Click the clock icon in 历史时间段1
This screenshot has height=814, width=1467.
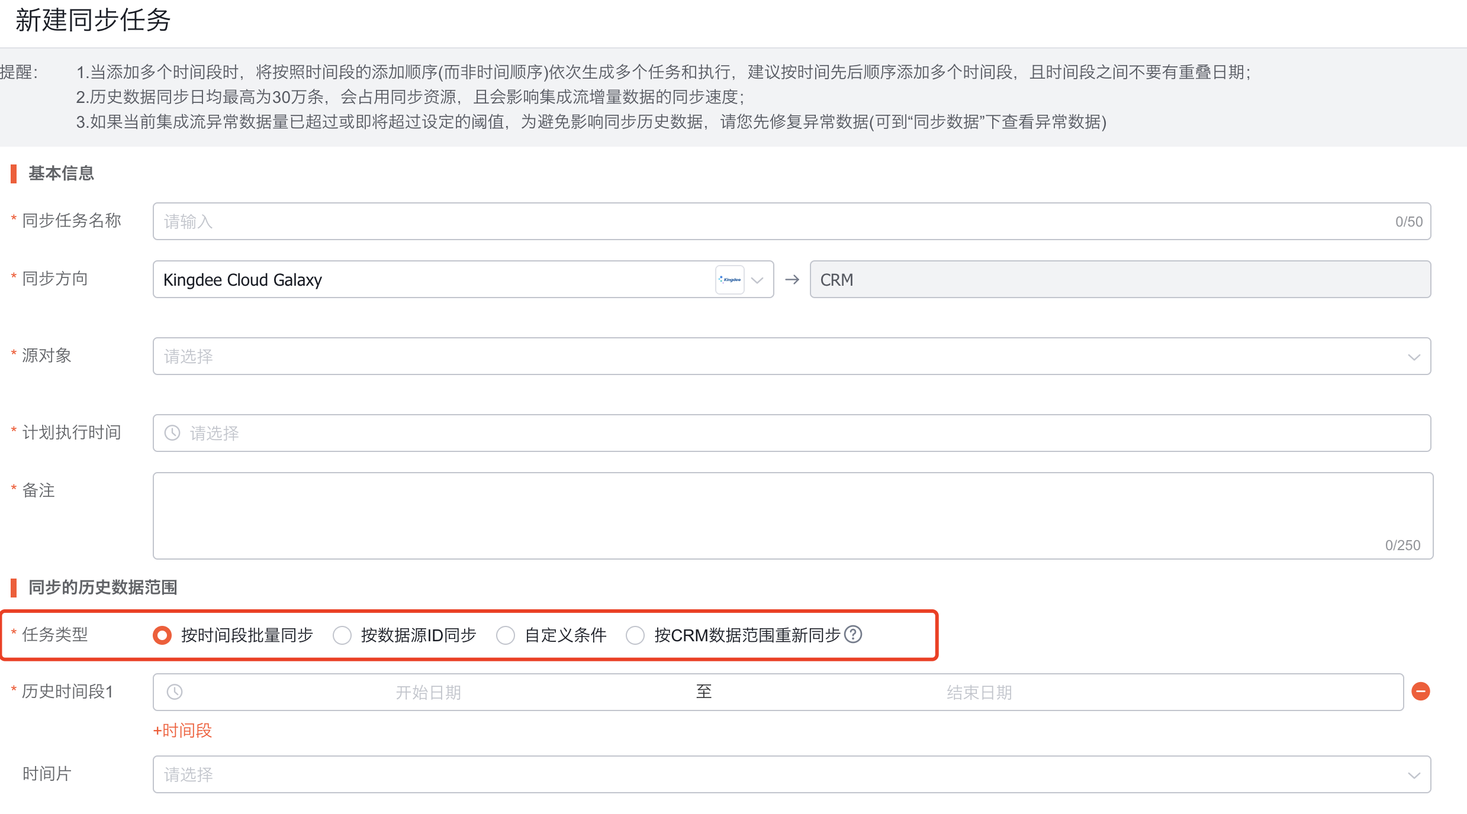coord(175,692)
